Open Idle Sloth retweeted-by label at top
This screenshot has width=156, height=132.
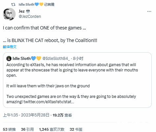[x=37, y=4]
